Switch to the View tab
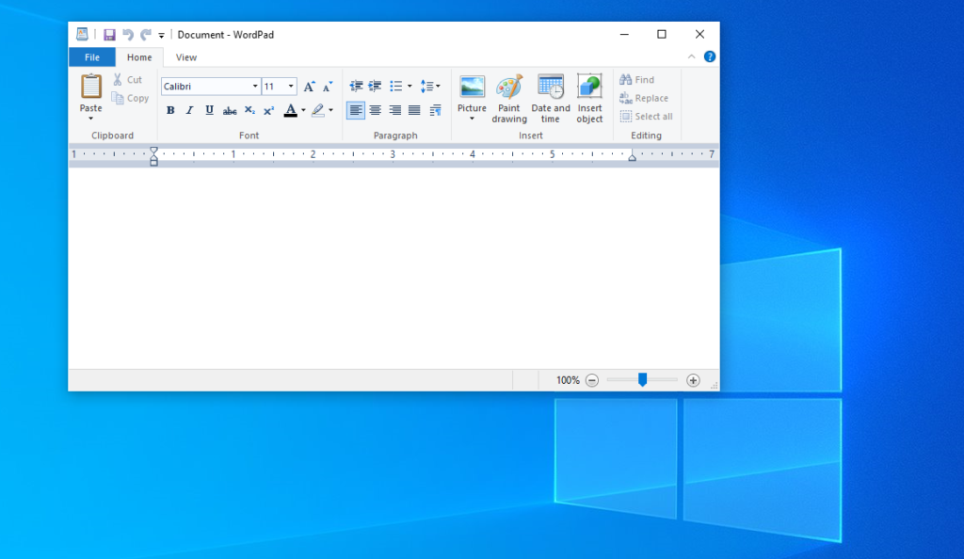The width and height of the screenshot is (964, 559). coord(186,57)
